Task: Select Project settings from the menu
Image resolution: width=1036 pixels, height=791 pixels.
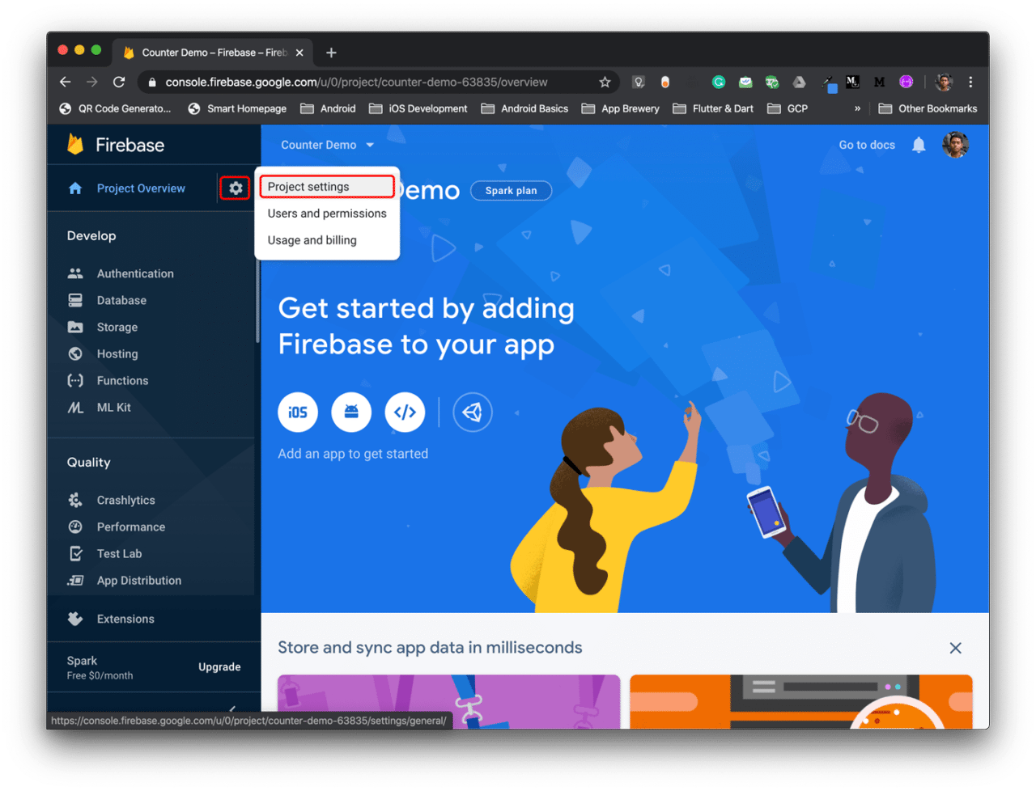Action: [327, 187]
